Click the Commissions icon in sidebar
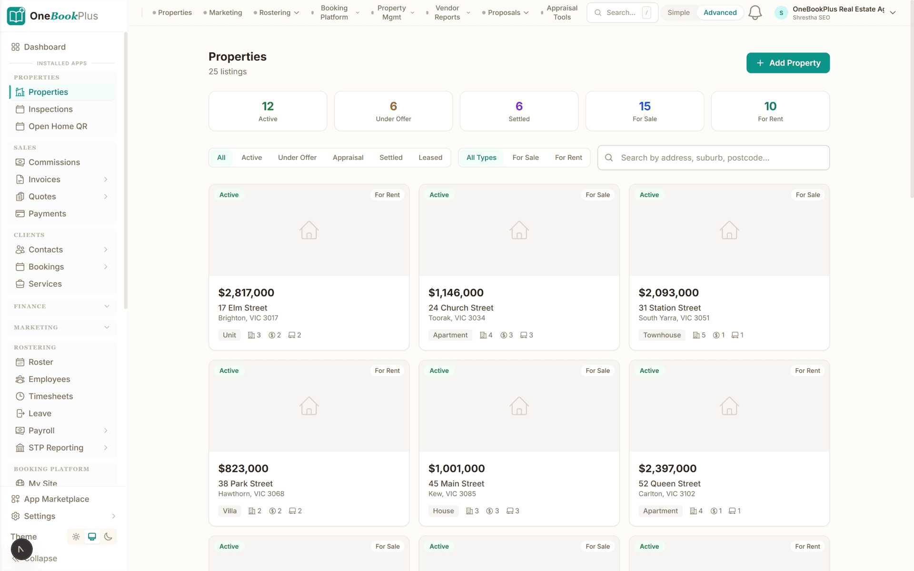This screenshot has height=571, width=914. tap(20, 162)
